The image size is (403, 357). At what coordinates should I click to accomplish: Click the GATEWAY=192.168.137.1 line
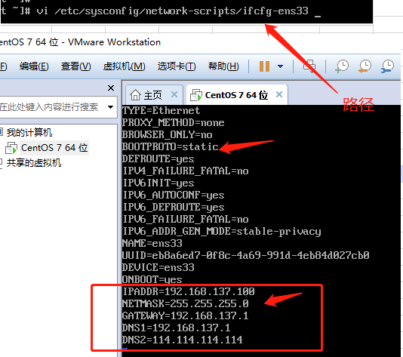coord(186,315)
